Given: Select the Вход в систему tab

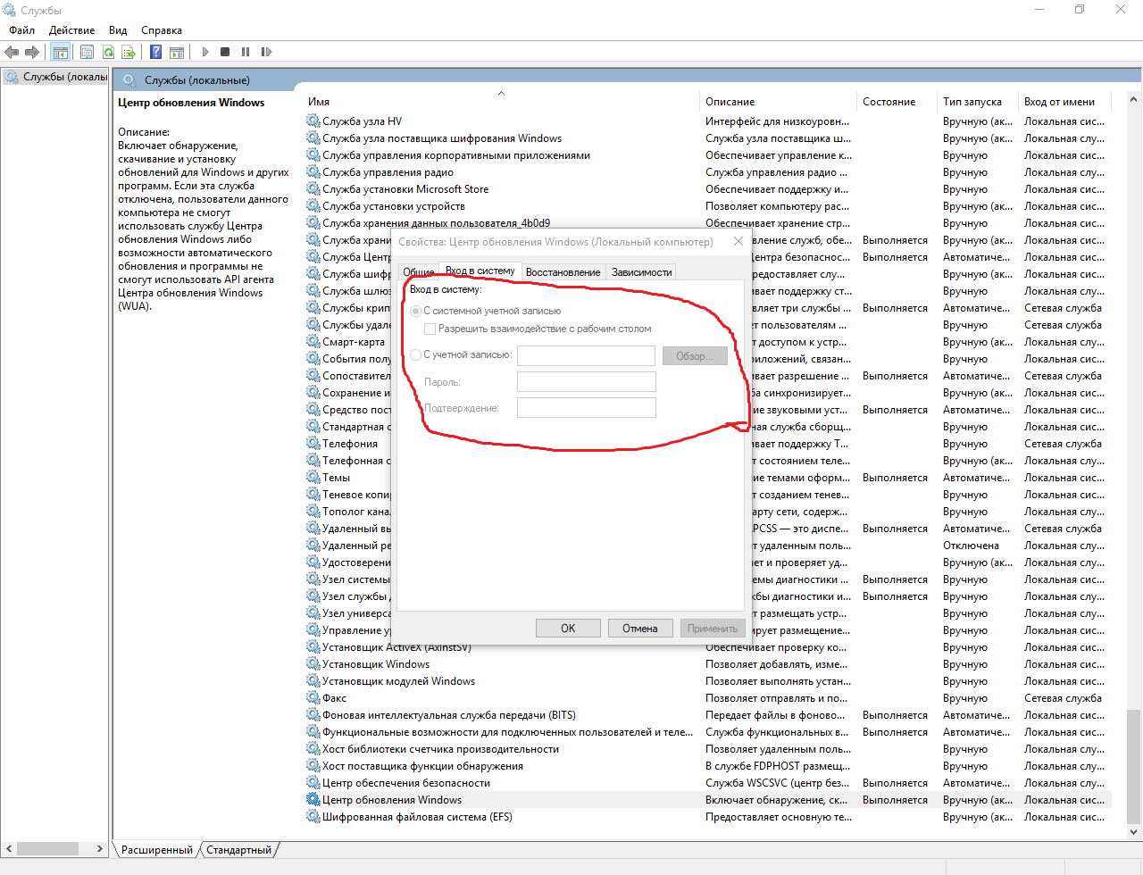Looking at the screenshot, I should pyautogui.click(x=480, y=271).
